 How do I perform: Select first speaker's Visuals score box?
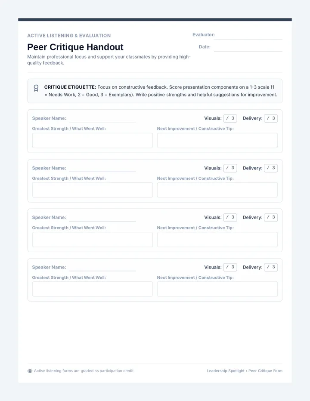coord(230,118)
